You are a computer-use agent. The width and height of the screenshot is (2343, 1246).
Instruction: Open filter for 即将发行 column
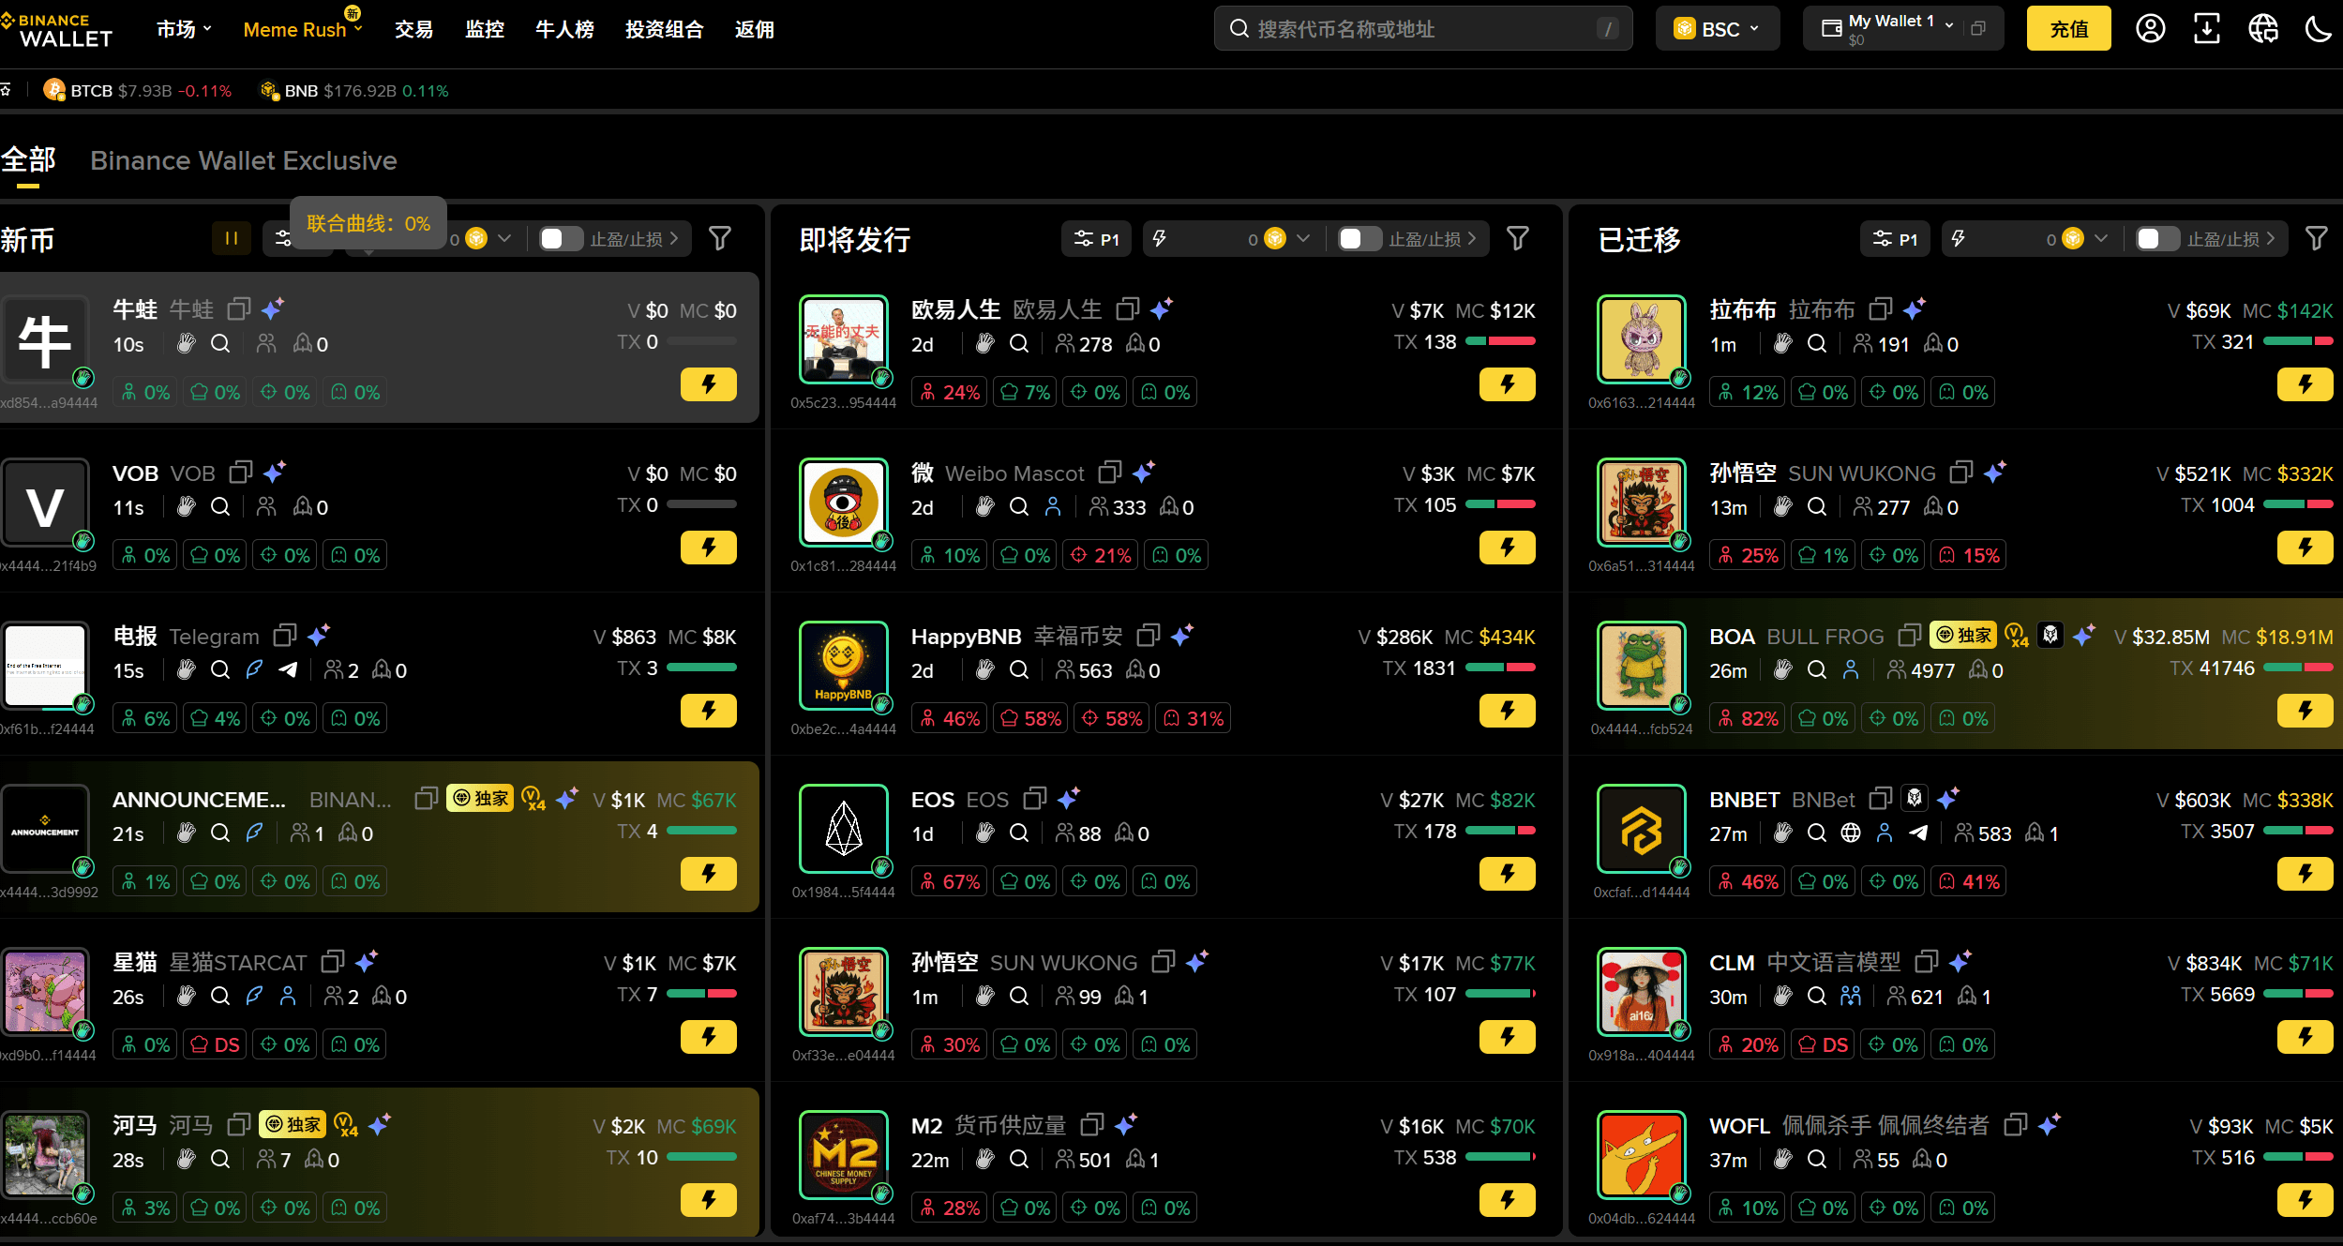pyautogui.click(x=1518, y=239)
